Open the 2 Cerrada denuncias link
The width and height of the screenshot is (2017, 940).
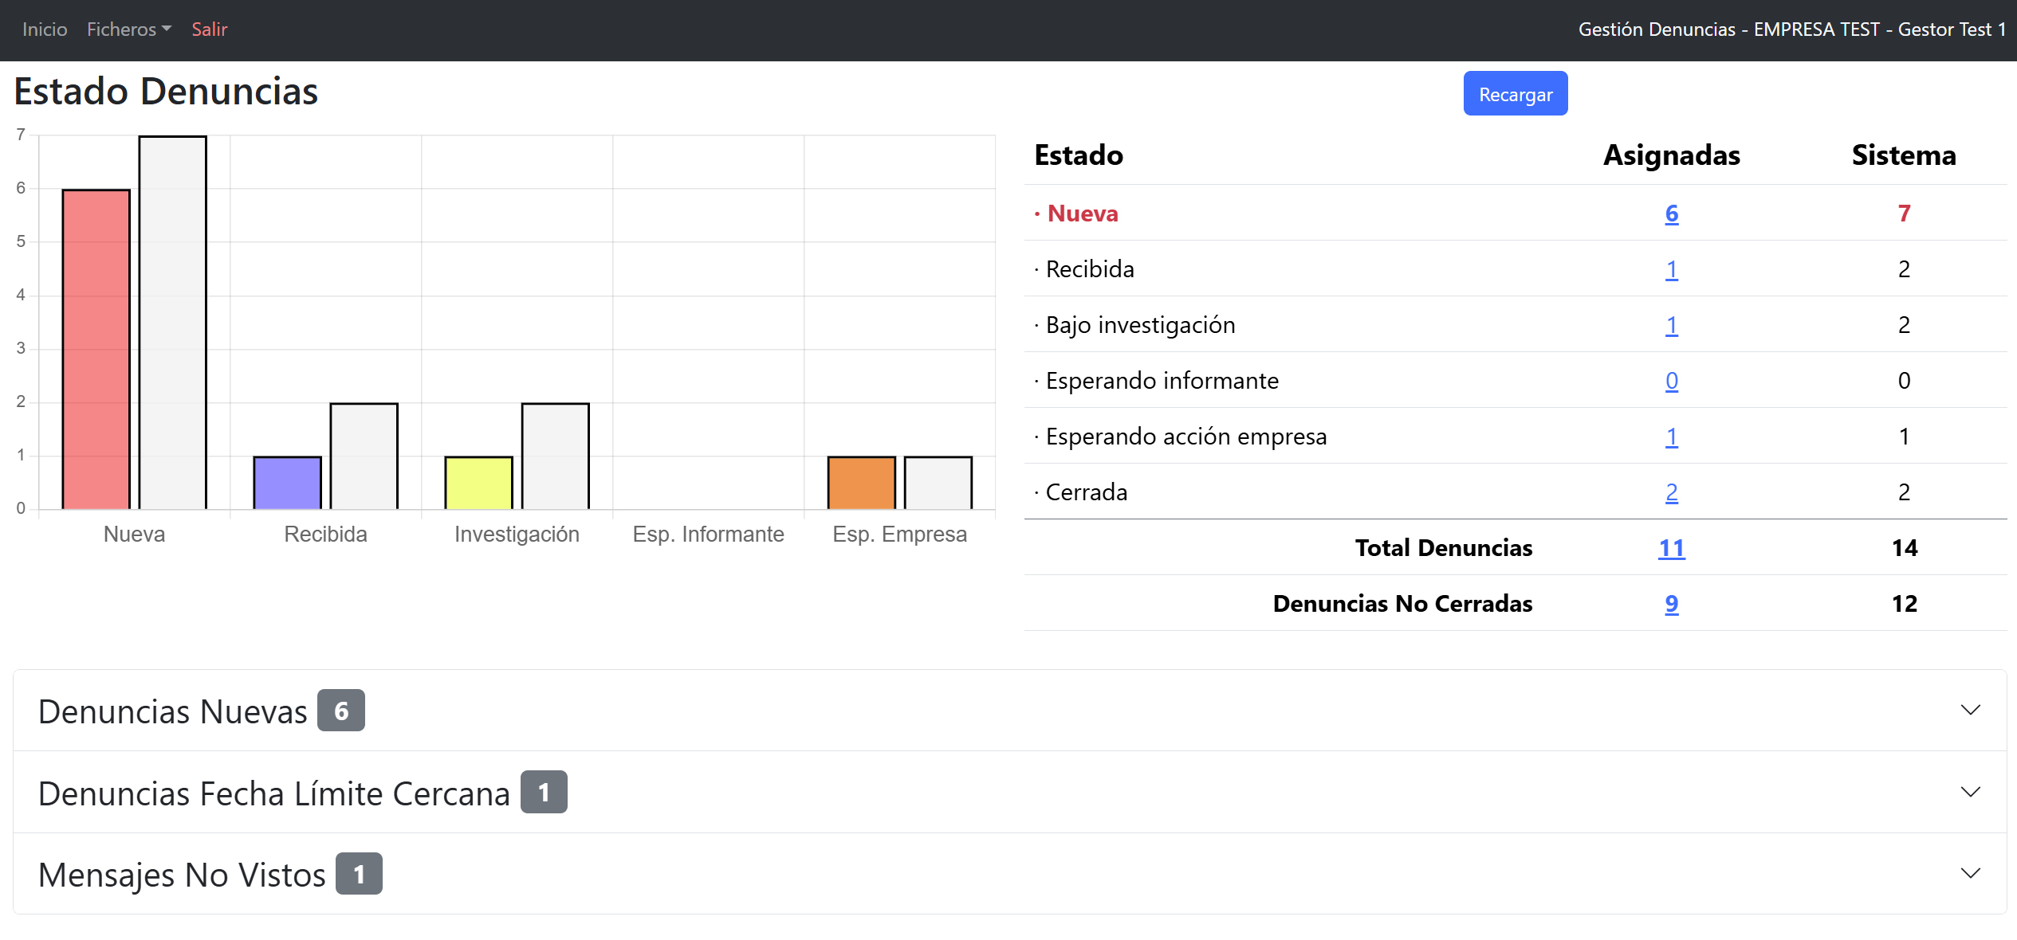click(1670, 492)
